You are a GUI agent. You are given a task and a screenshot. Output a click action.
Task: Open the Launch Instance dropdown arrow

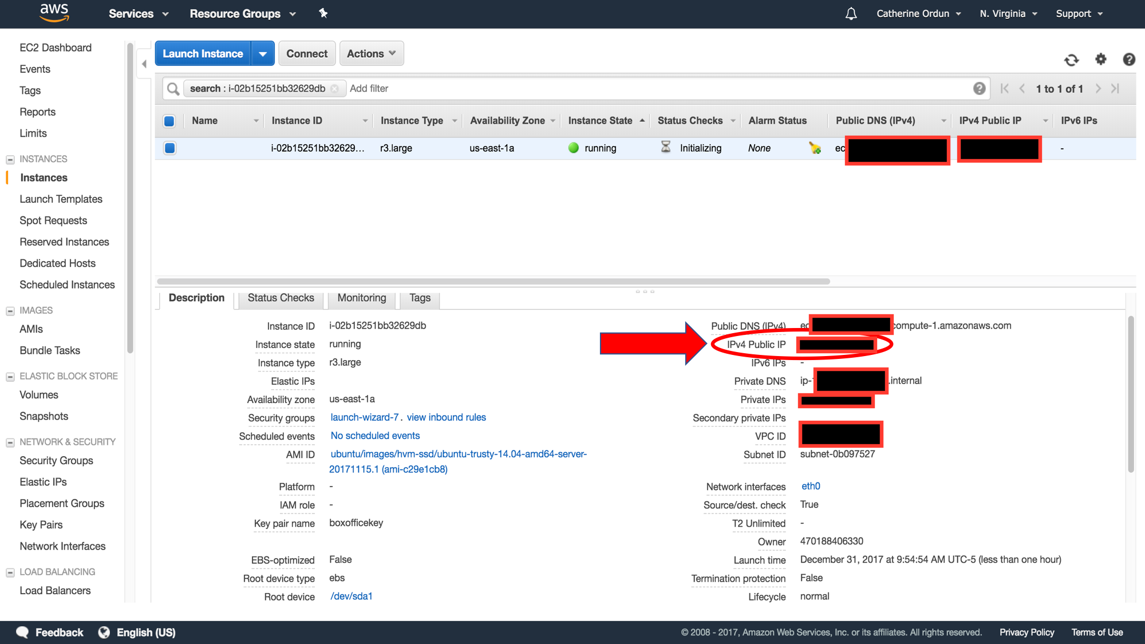pyautogui.click(x=263, y=54)
